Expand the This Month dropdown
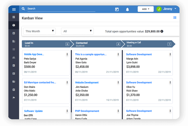The image size is (188, 126). click(x=39, y=31)
